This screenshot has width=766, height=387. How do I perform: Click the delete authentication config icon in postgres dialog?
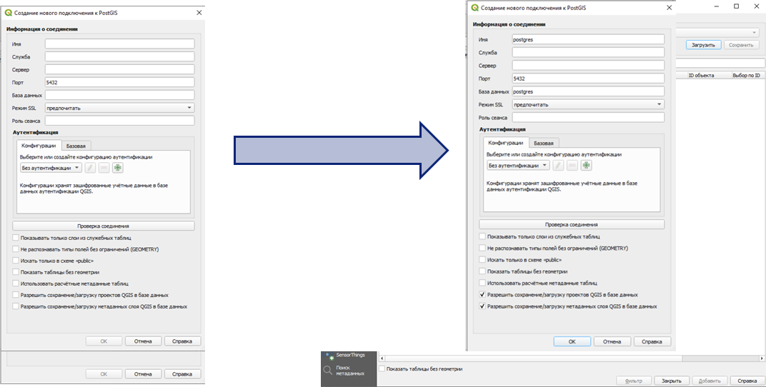[x=572, y=166]
